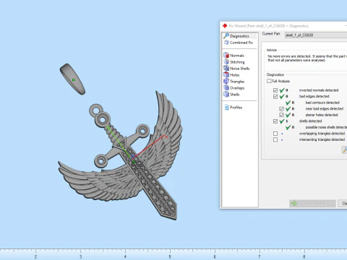Click the red Fix Wizard title icon
The height and width of the screenshot is (260, 347).
coord(225,26)
